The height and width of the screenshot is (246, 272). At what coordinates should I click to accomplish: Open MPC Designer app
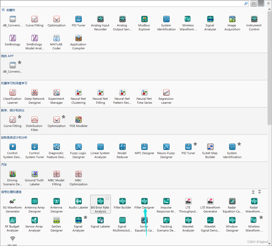(x=144, y=149)
